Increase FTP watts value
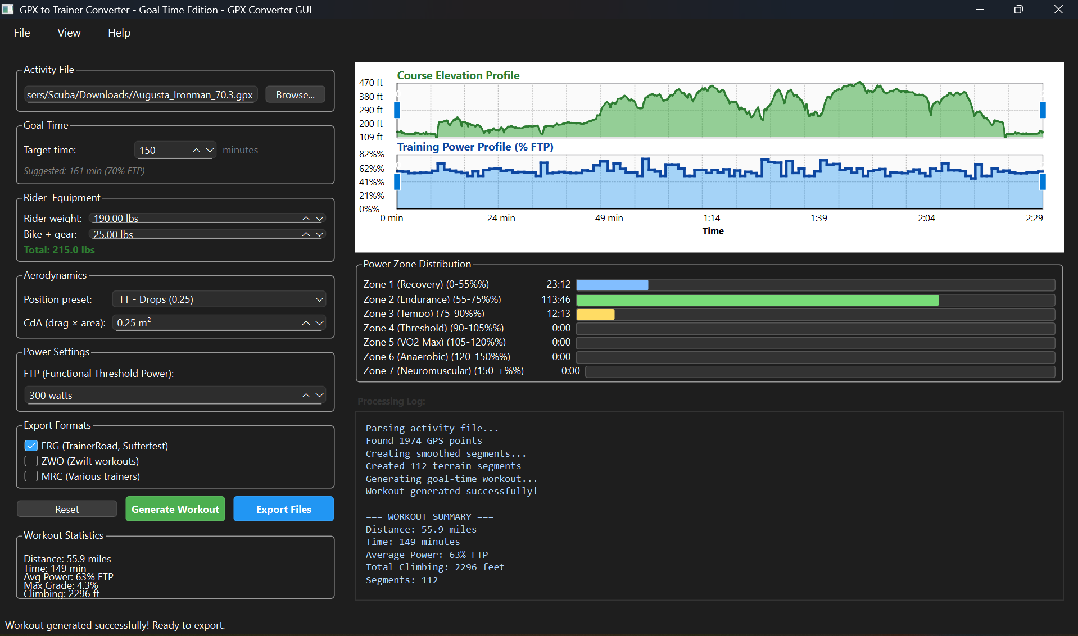The width and height of the screenshot is (1078, 636). (306, 396)
